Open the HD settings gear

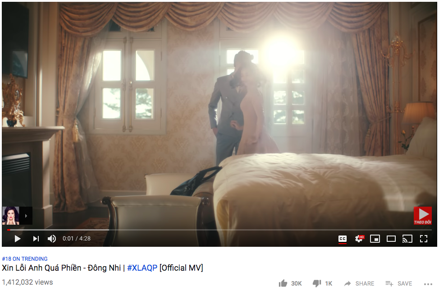coord(359,239)
